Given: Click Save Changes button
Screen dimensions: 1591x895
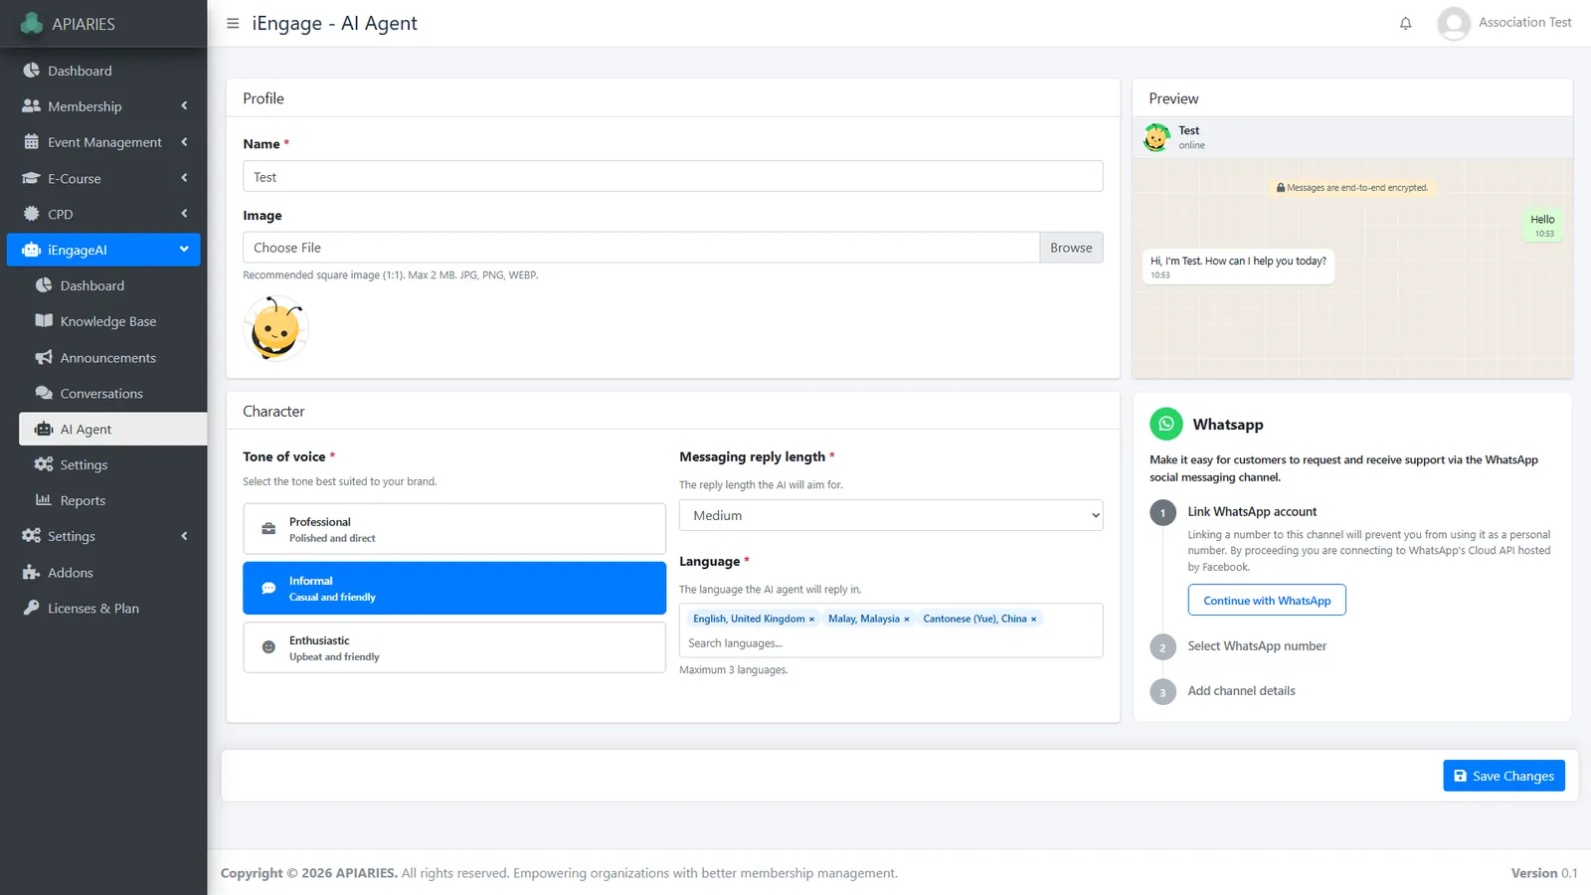Looking at the screenshot, I should [1503, 776].
